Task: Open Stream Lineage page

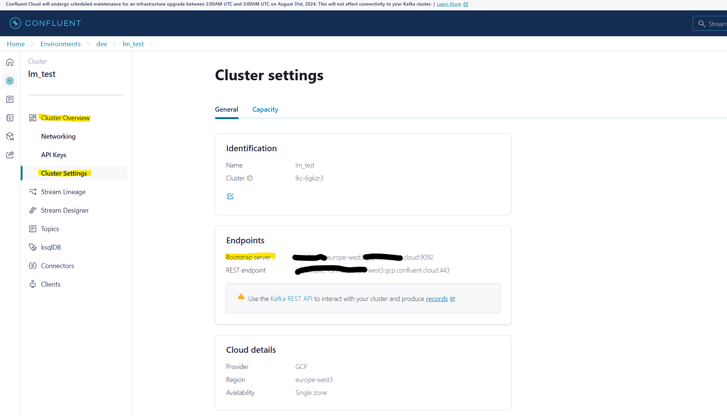Action: click(x=63, y=192)
